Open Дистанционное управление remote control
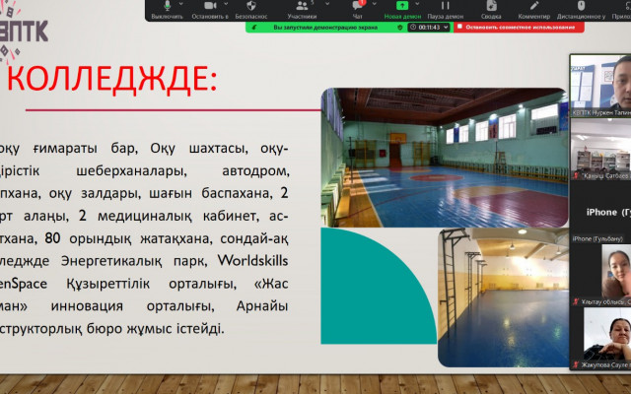This screenshot has width=631, height=394. [x=581, y=10]
